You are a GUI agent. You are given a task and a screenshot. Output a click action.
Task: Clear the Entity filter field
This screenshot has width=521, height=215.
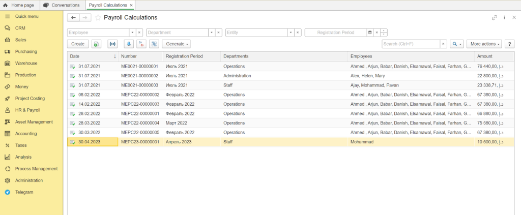298,33
